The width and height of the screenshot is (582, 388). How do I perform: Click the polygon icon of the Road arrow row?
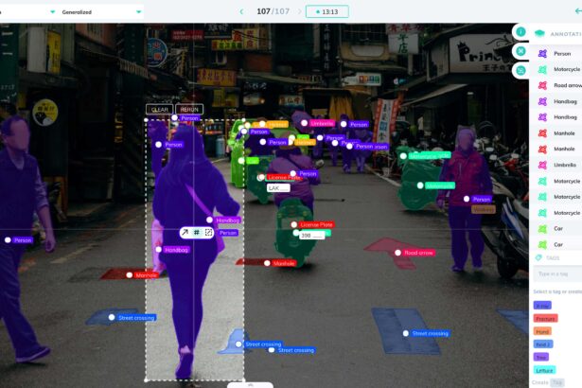542,85
